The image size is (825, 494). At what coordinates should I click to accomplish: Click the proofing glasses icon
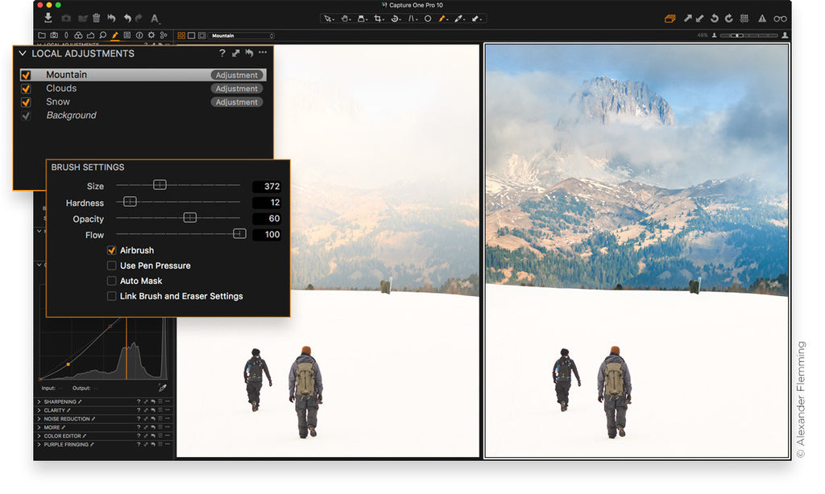click(x=780, y=19)
